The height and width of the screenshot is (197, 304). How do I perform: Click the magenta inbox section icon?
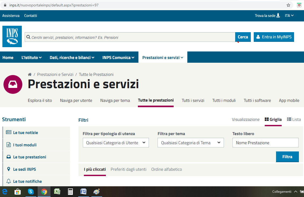click(x=13, y=84)
